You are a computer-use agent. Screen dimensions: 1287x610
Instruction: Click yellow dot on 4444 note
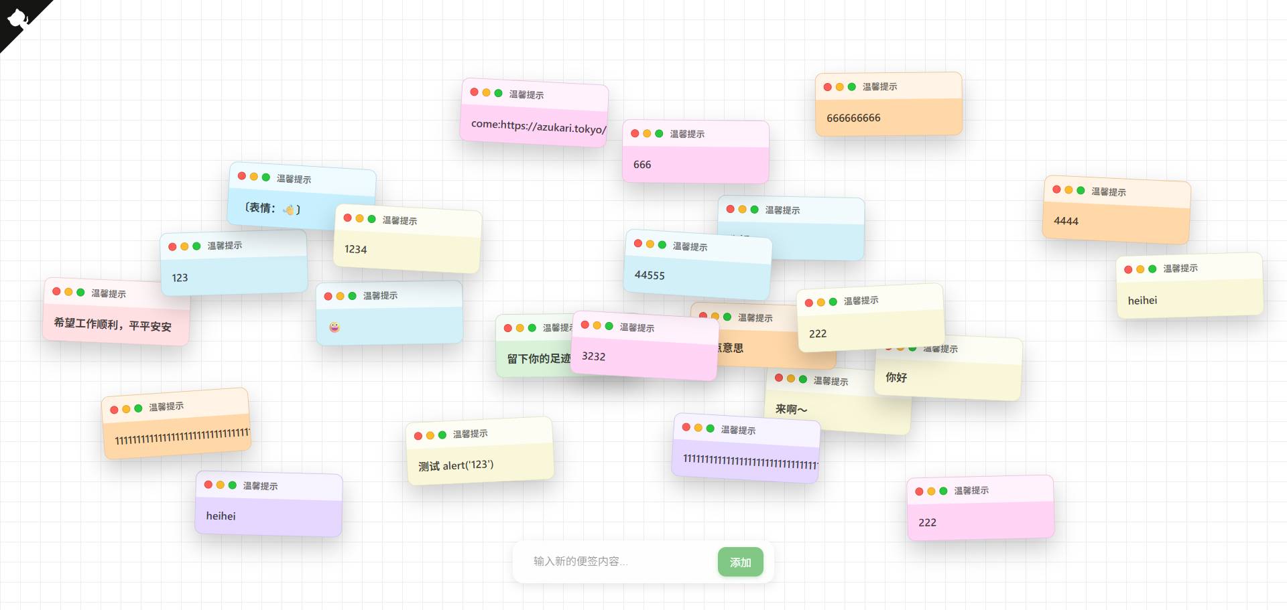tap(1068, 190)
